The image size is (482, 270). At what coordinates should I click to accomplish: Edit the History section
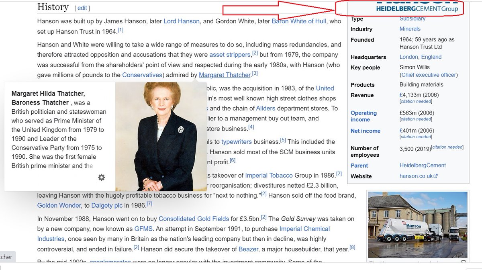(82, 8)
